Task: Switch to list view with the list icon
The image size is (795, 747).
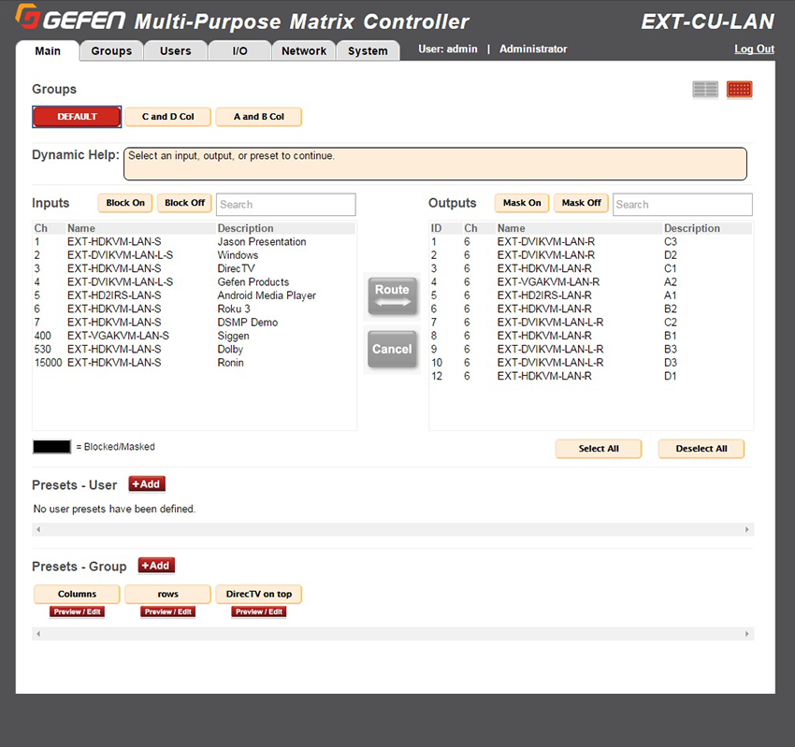Action: point(705,89)
